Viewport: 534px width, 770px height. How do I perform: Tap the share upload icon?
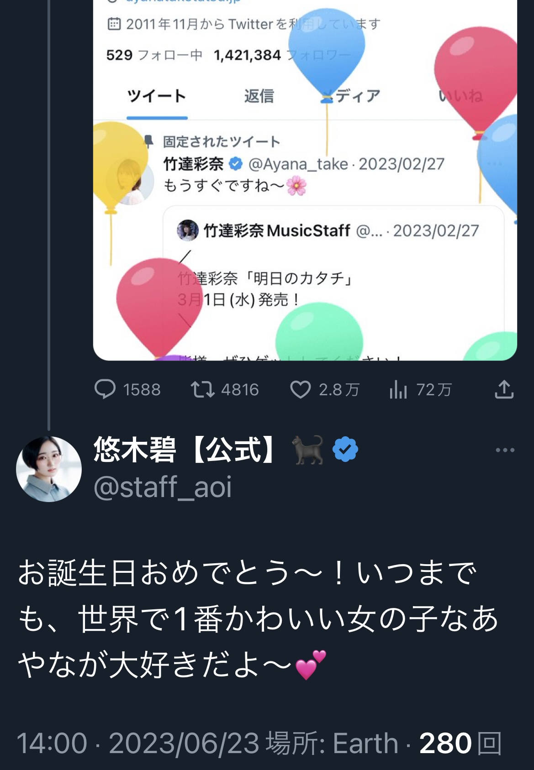(504, 390)
